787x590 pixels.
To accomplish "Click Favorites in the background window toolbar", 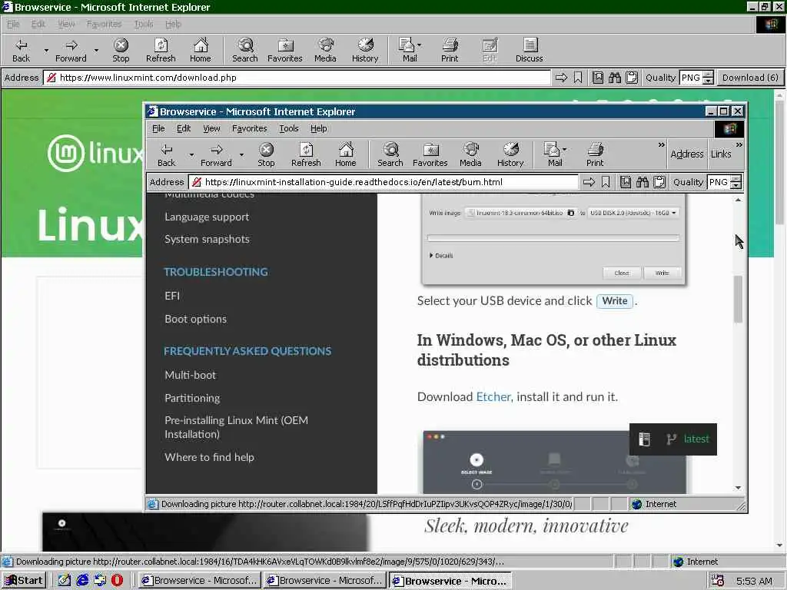I will [284, 50].
